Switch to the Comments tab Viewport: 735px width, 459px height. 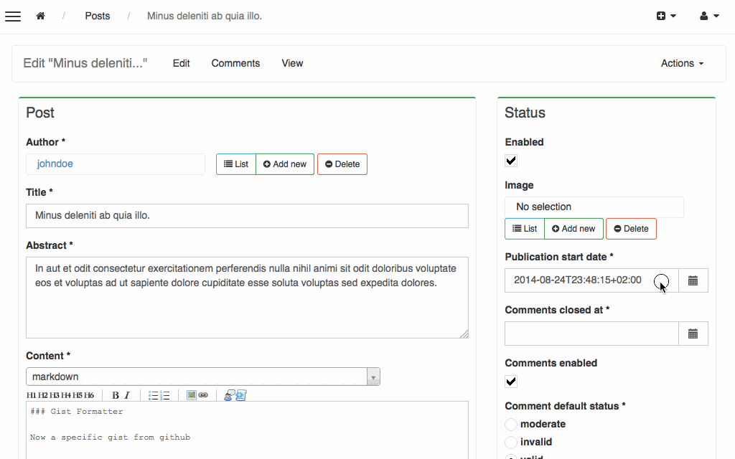[x=235, y=63]
